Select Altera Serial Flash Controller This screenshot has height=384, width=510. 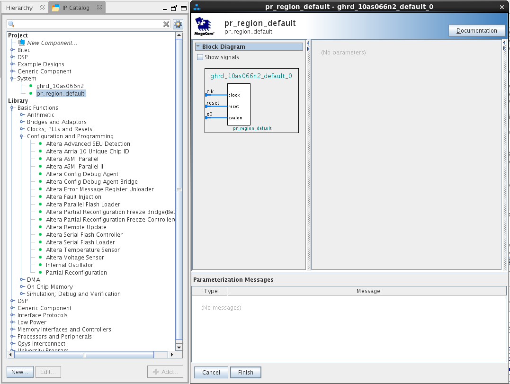(x=84, y=234)
